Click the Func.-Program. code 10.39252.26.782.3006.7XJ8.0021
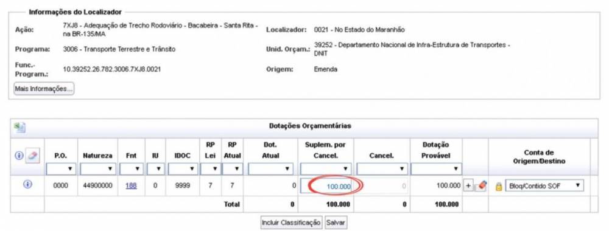The height and width of the screenshot is (231, 609). [112, 69]
